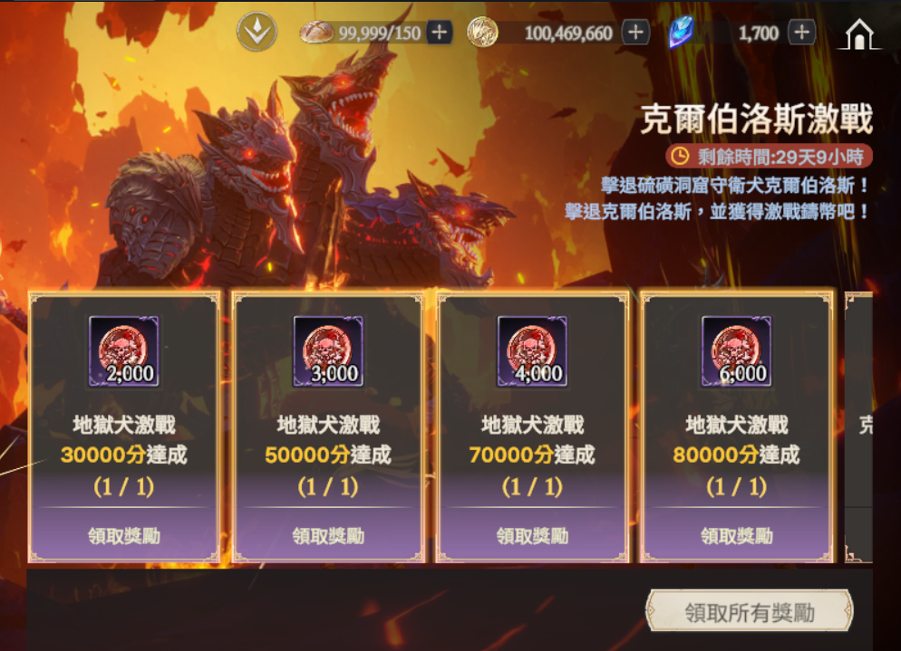Claim the 80000分達成 reward
This screenshot has width=901, height=651.
coord(737,536)
